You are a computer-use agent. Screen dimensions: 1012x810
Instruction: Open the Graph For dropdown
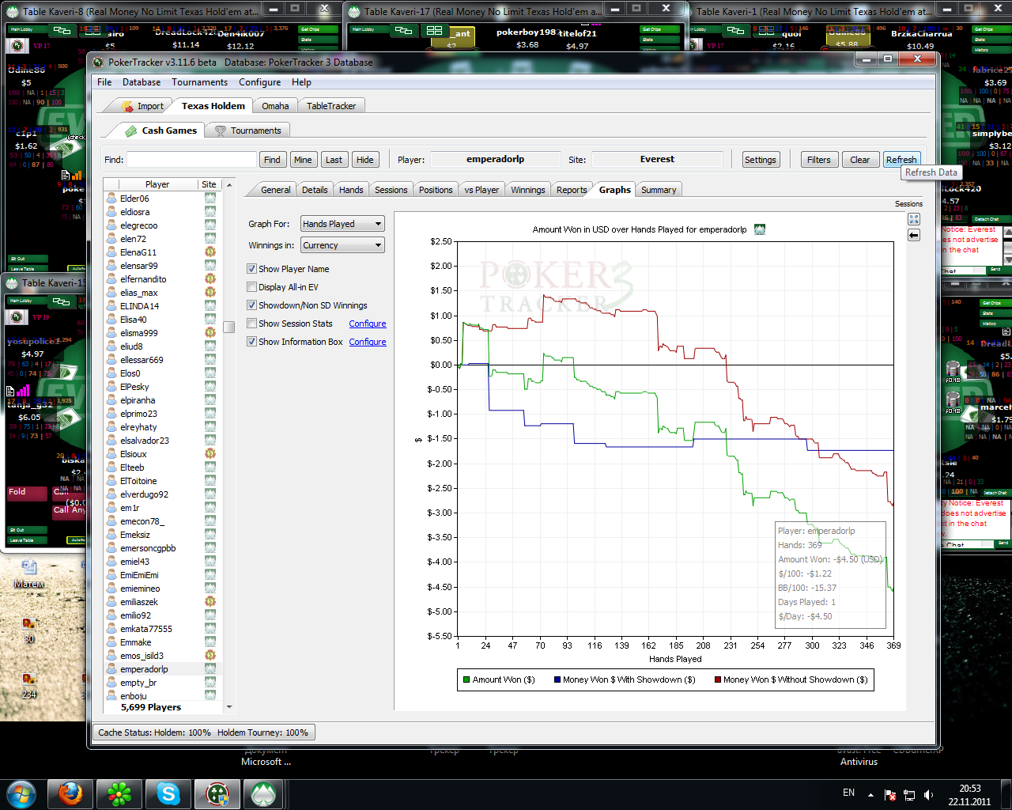(342, 224)
